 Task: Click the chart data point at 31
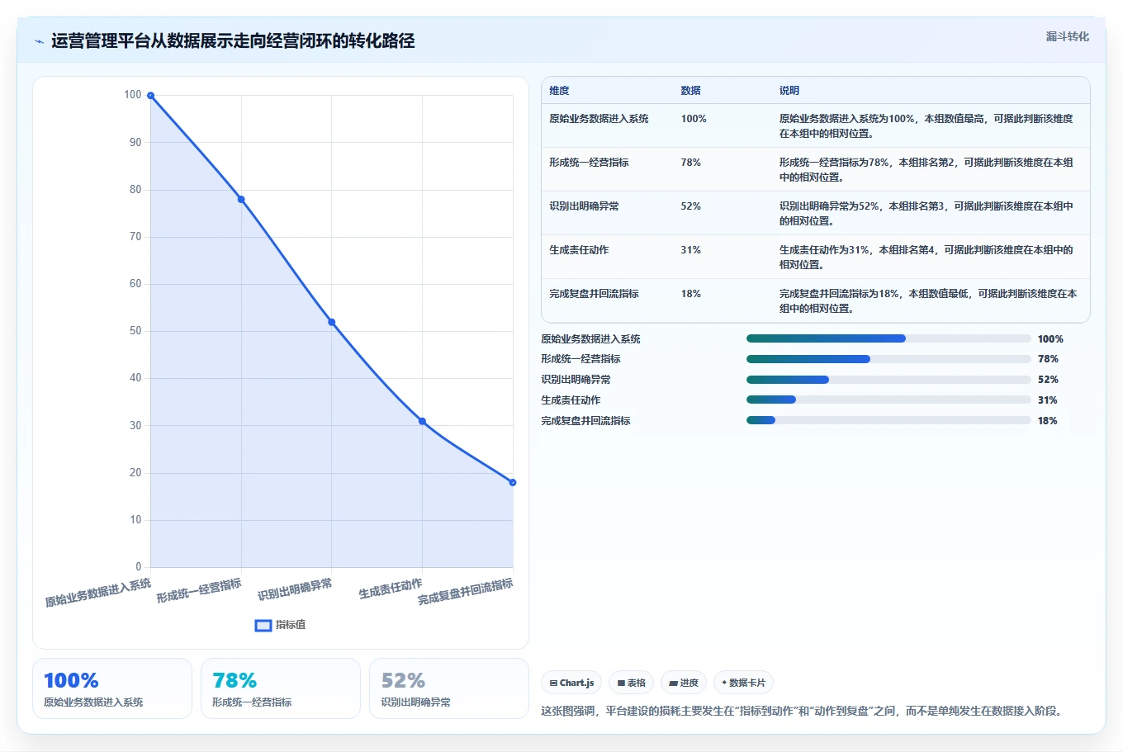point(422,421)
